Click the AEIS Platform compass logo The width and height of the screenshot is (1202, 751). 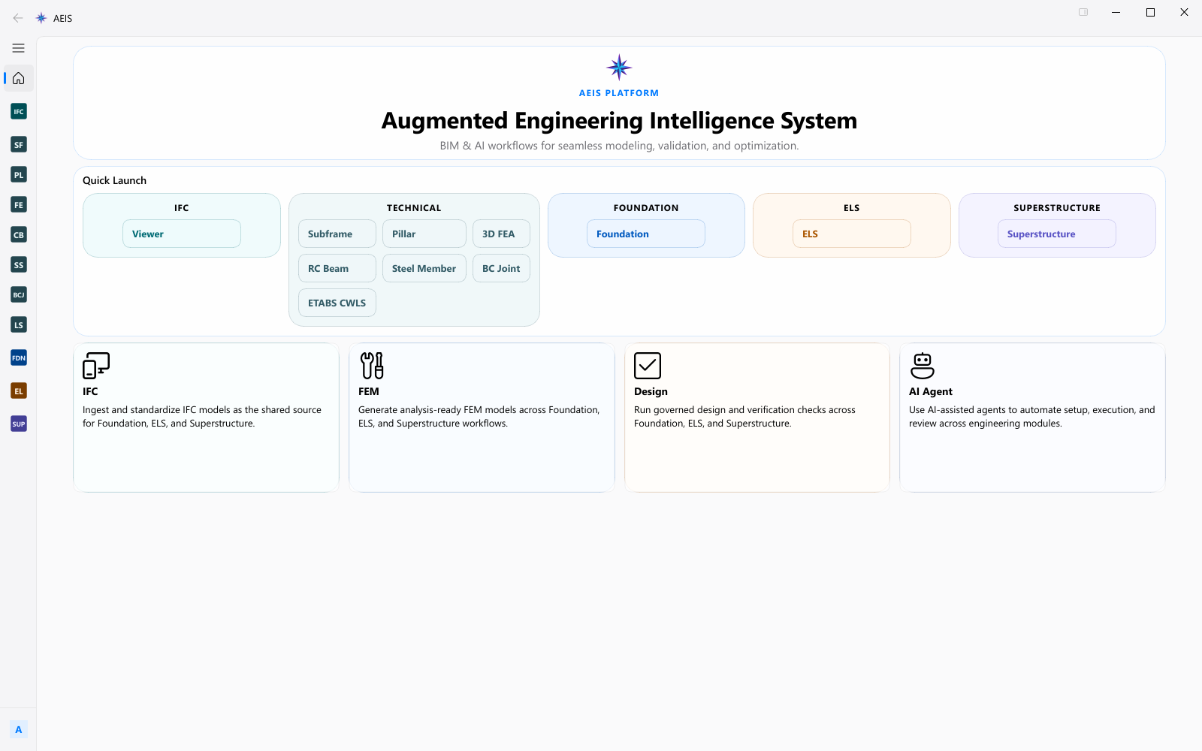(619, 68)
